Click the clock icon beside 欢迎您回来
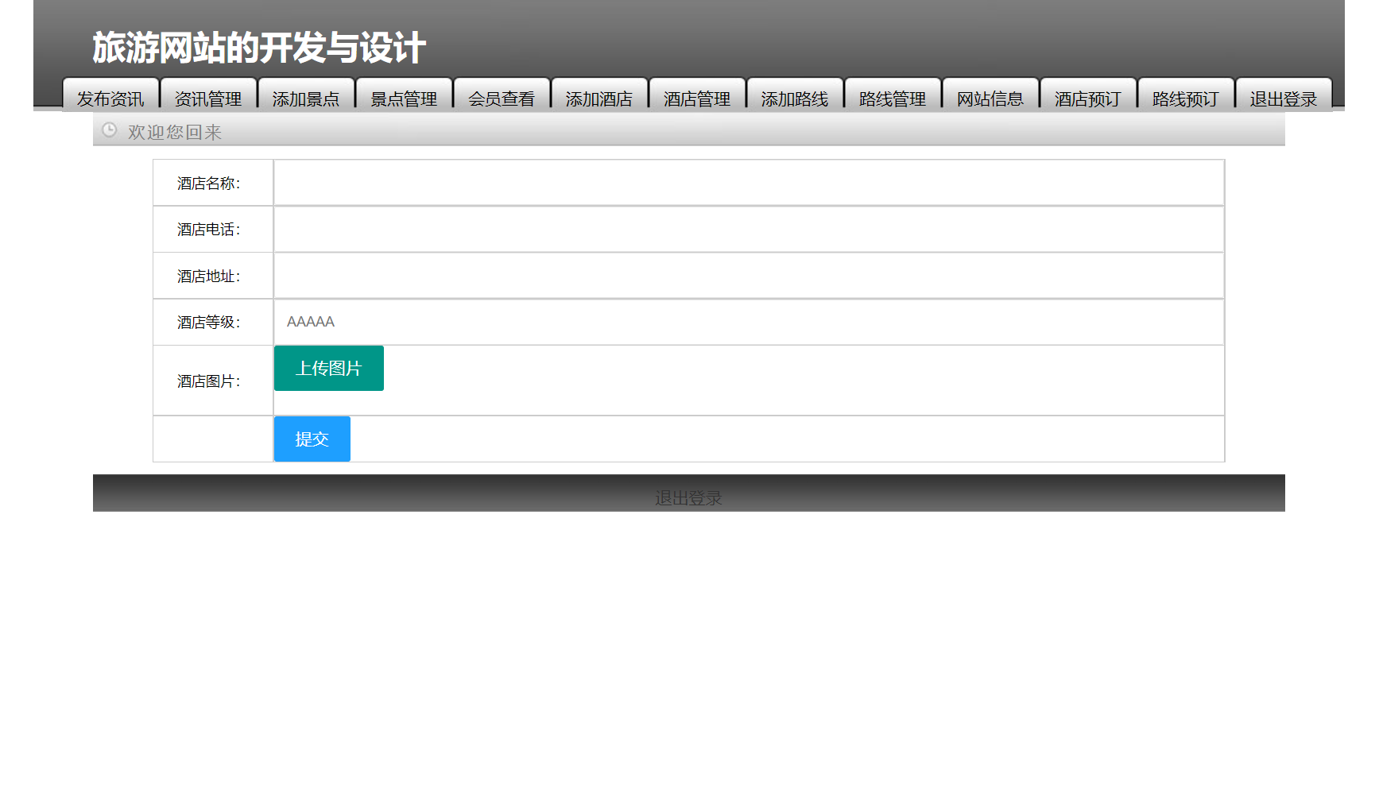The height and width of the screenshot is (812, 1379). [x=110, y=130]
